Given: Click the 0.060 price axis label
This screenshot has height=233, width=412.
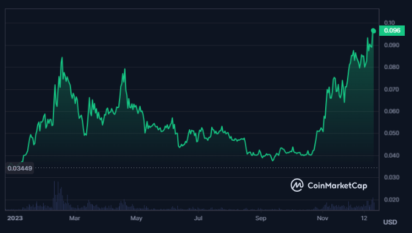Looking at the screenshot, I should click(x=391, y=111).
